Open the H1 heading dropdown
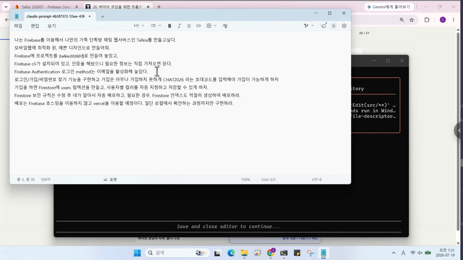The image size is (463, 260). tap(139, 26)
